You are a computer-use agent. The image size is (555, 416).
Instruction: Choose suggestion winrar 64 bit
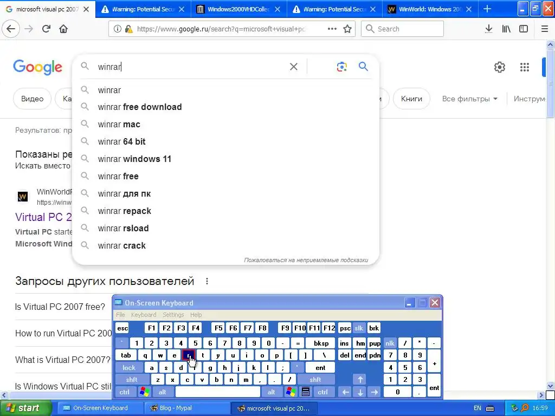(225, 141)
